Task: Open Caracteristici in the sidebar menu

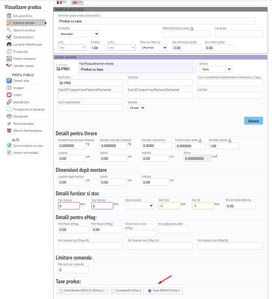Action: click(23, 37)
